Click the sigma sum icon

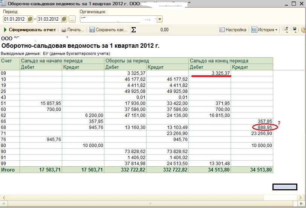click(x=134, y=30)
